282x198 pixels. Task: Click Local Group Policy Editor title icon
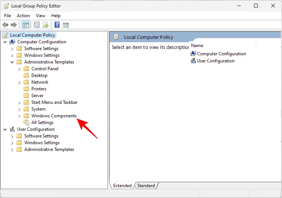pyautogui.click(x=6, y=6)
